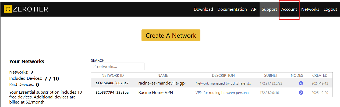This screenshot has height=107, width=340.
Task: Open the Support page
Action: coord(269,9)
